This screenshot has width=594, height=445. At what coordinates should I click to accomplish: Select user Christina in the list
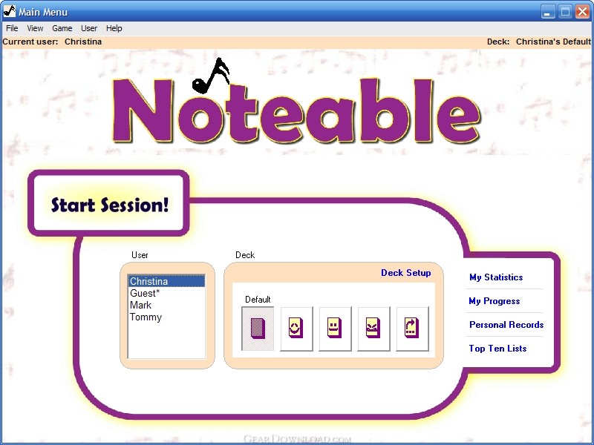(166, 281)
